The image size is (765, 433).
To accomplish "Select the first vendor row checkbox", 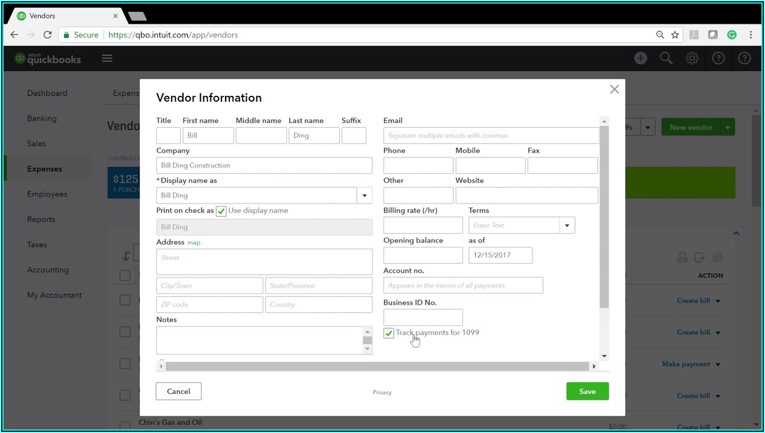I will [125, 300].
